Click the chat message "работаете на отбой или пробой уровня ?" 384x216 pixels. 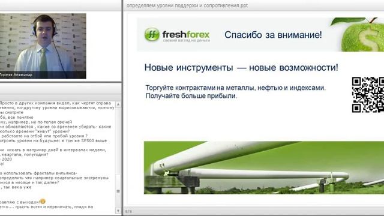click(x=44, y=136)
